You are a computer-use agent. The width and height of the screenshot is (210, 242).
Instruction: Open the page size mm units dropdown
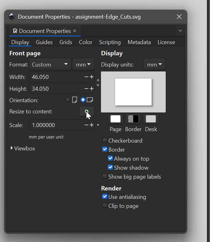pyautogui.click(x=83, y=64)
